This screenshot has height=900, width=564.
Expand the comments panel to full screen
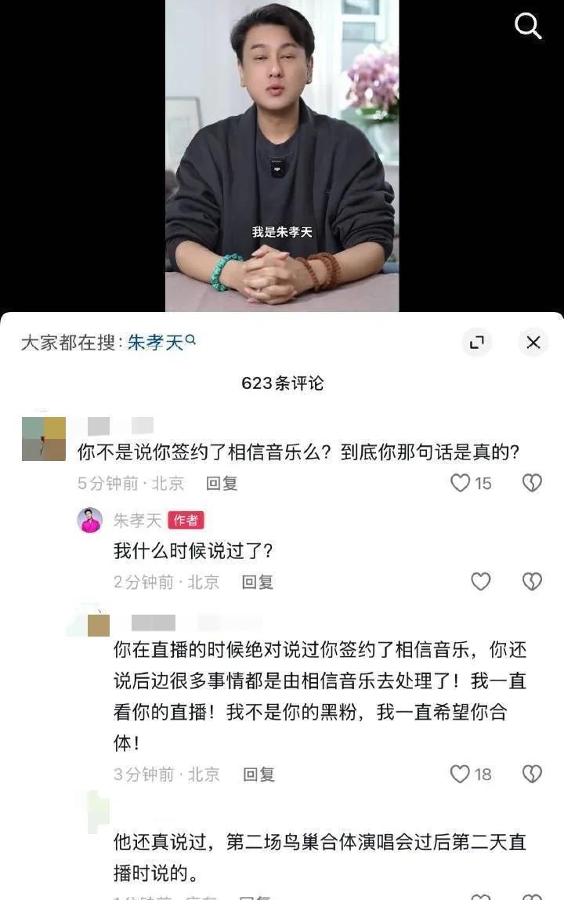pyautogui.click(x=477, y=342)
